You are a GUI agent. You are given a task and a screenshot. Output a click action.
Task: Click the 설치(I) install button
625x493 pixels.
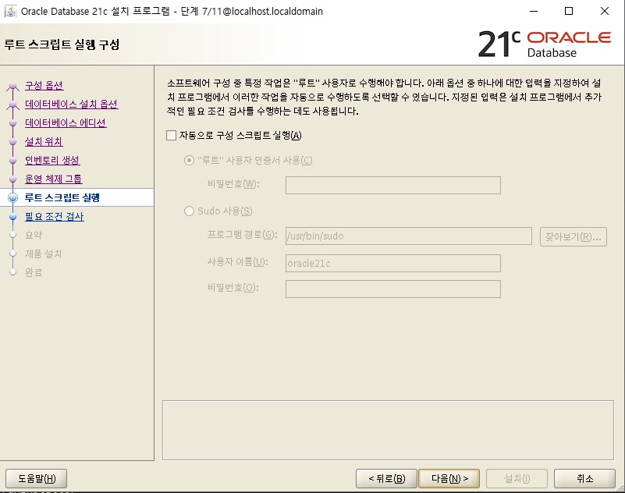tap(517, 478)
